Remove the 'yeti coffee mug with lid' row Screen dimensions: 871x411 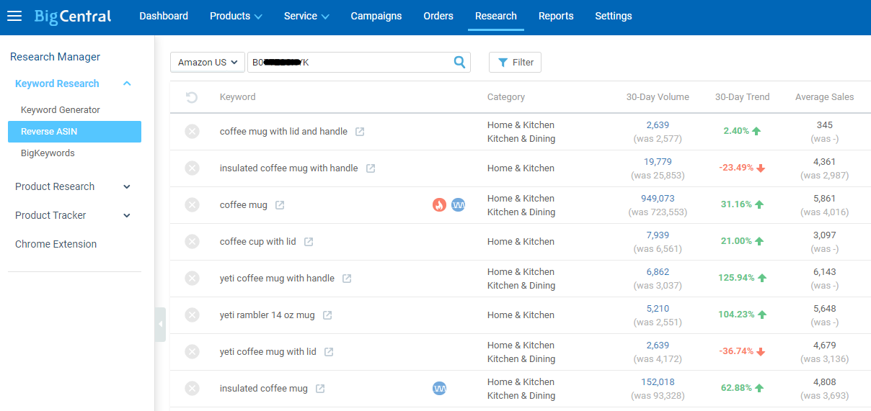click(192, 352)
